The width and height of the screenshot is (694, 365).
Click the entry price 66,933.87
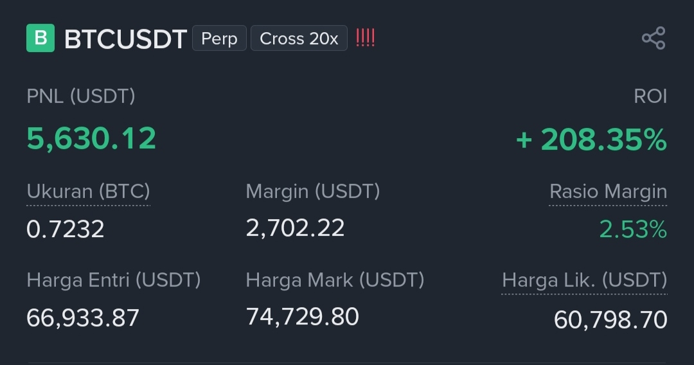click(x=83, y=318)
